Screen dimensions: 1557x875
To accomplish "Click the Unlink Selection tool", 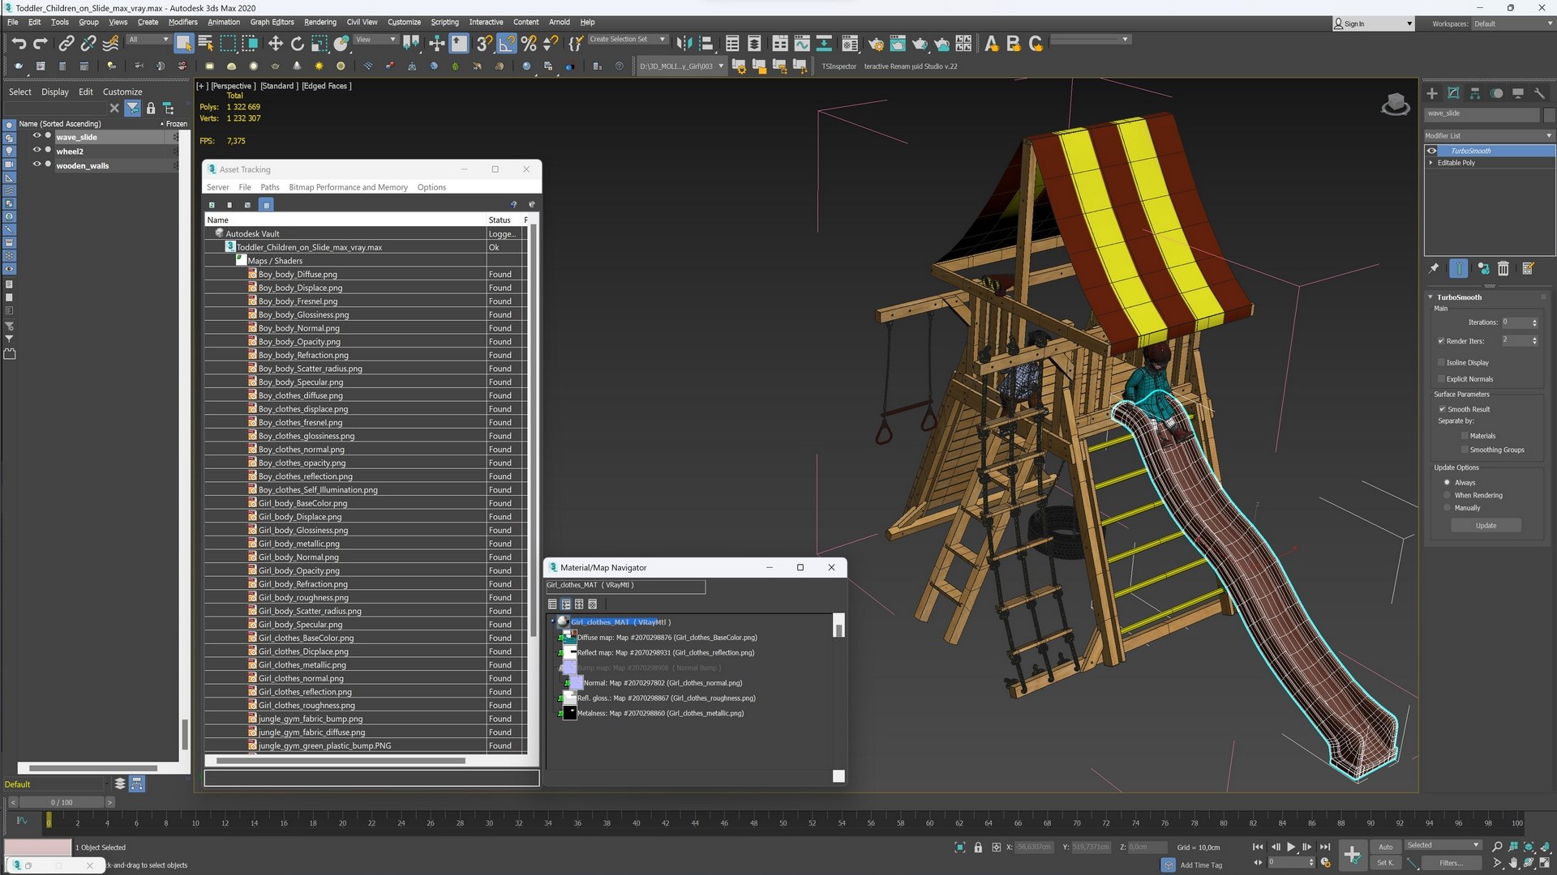I will (x=88, y=43).
